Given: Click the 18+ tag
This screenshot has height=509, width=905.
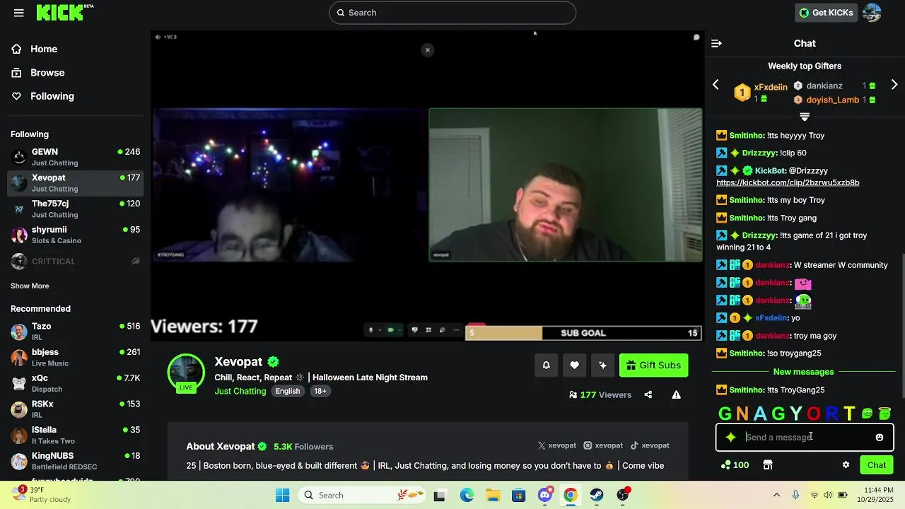Looking at the screenshot, I should [320, 392].
